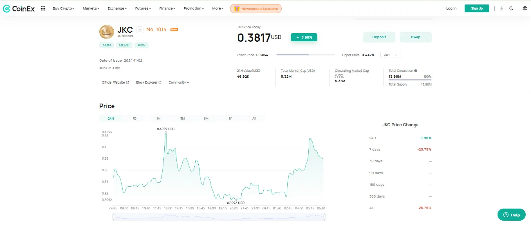The height and width of the screenshot is (235, 531).
Task: Click the Sign Up button
Action: tap(477, 8)
